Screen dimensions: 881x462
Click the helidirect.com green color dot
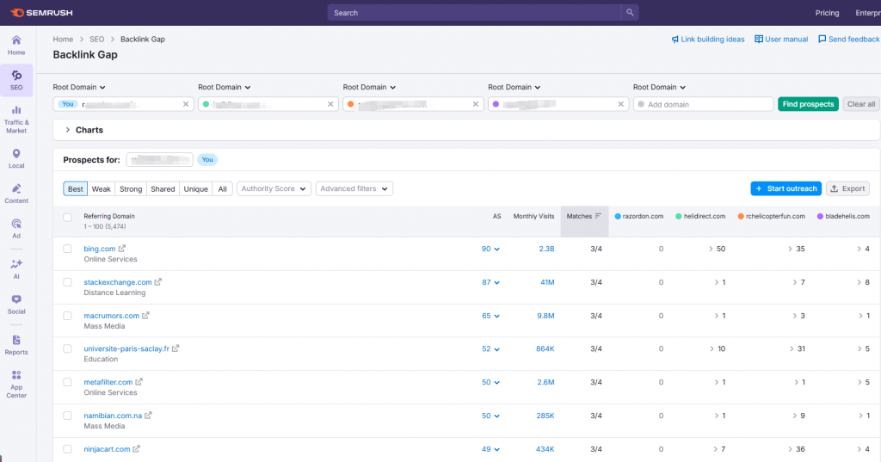click(x=679, y=216)
